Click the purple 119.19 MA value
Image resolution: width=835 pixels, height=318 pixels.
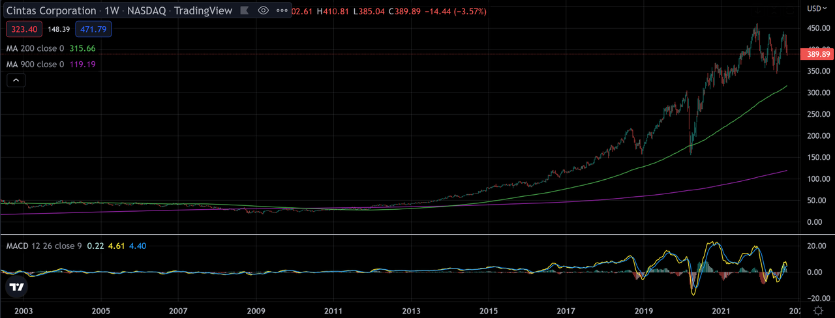[x=82, y=65]
